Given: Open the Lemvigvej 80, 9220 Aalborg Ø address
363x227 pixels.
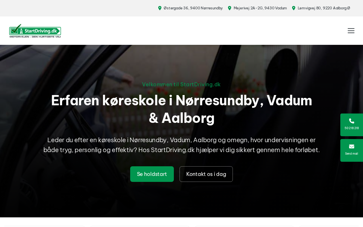Looking at the screenshot, I should pos(324,8).
